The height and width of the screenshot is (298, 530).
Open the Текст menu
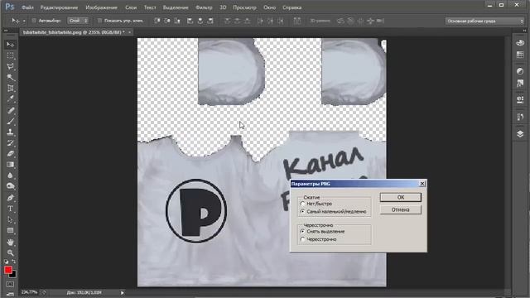[x=150, y=7]
